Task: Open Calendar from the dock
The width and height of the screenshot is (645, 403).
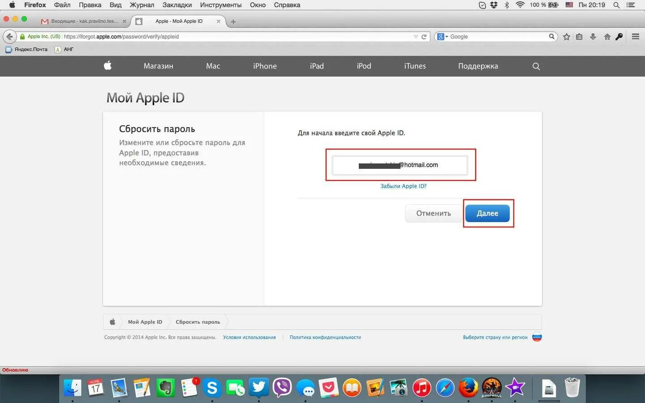Action: [95, 388]
